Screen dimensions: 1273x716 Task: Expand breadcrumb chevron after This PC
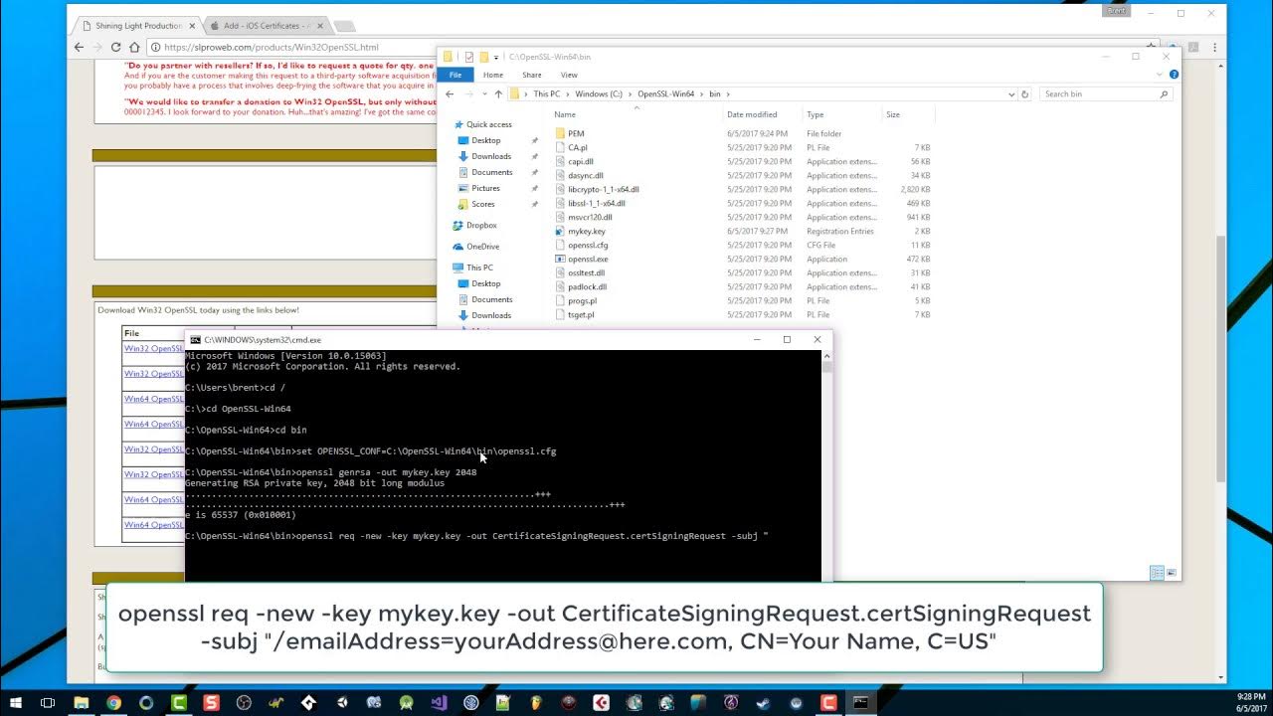(568, 93)
